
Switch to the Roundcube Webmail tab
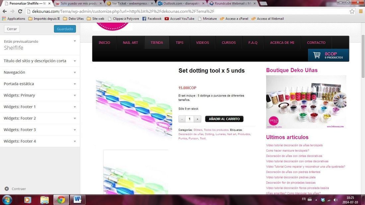(x=233, y=4)
